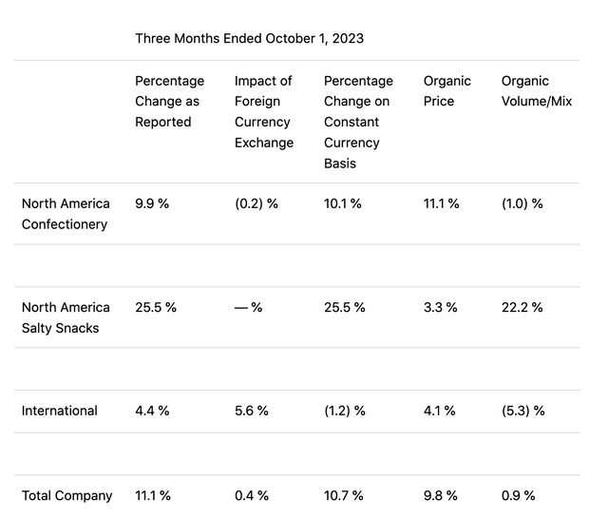Select the 'Total Company' row label
Viewport: 608px width, 519px height.
click(66, 495)
